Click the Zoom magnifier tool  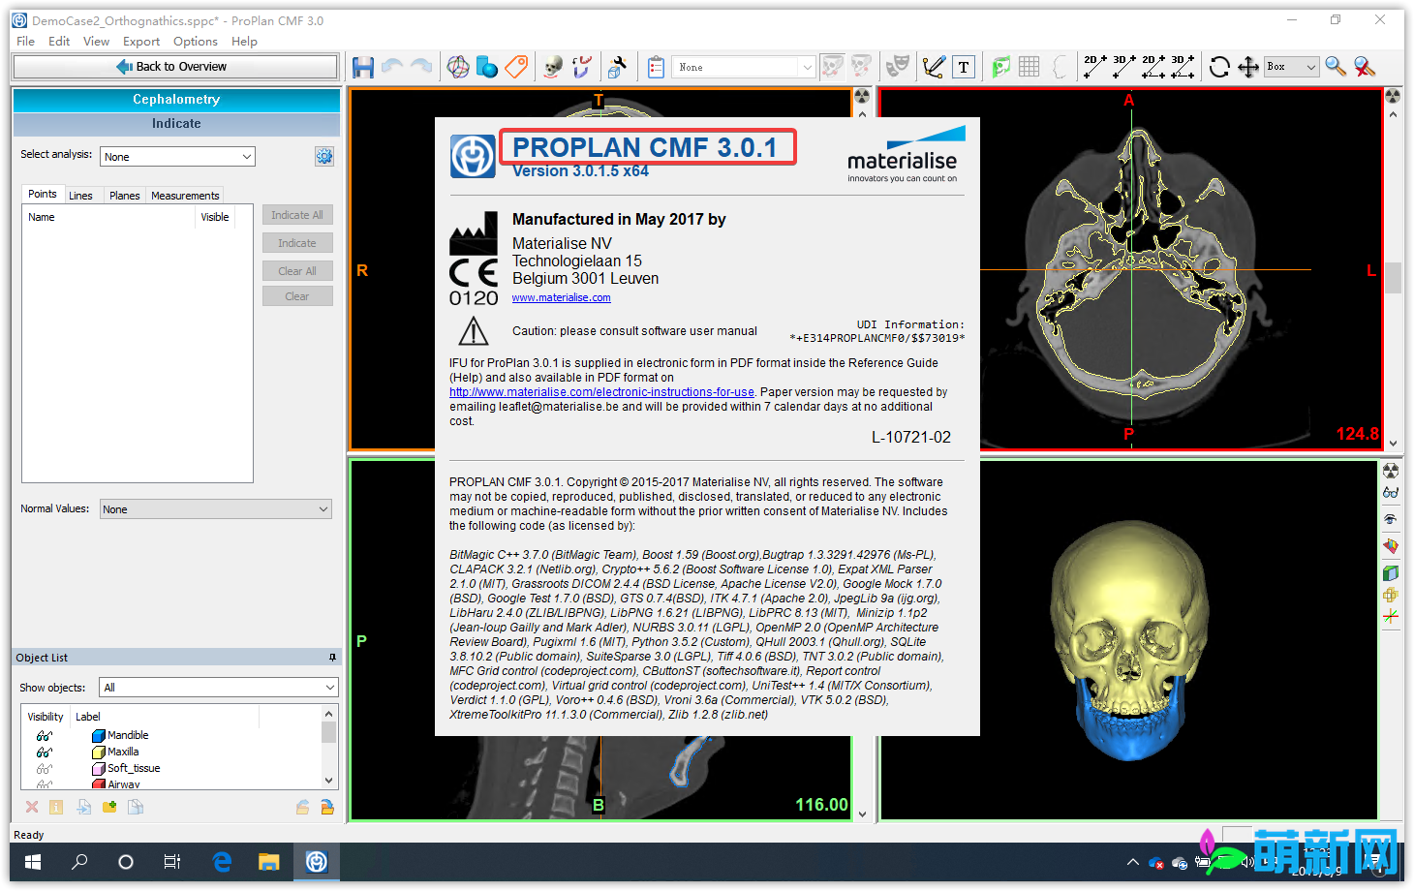tap(1336, 66)
